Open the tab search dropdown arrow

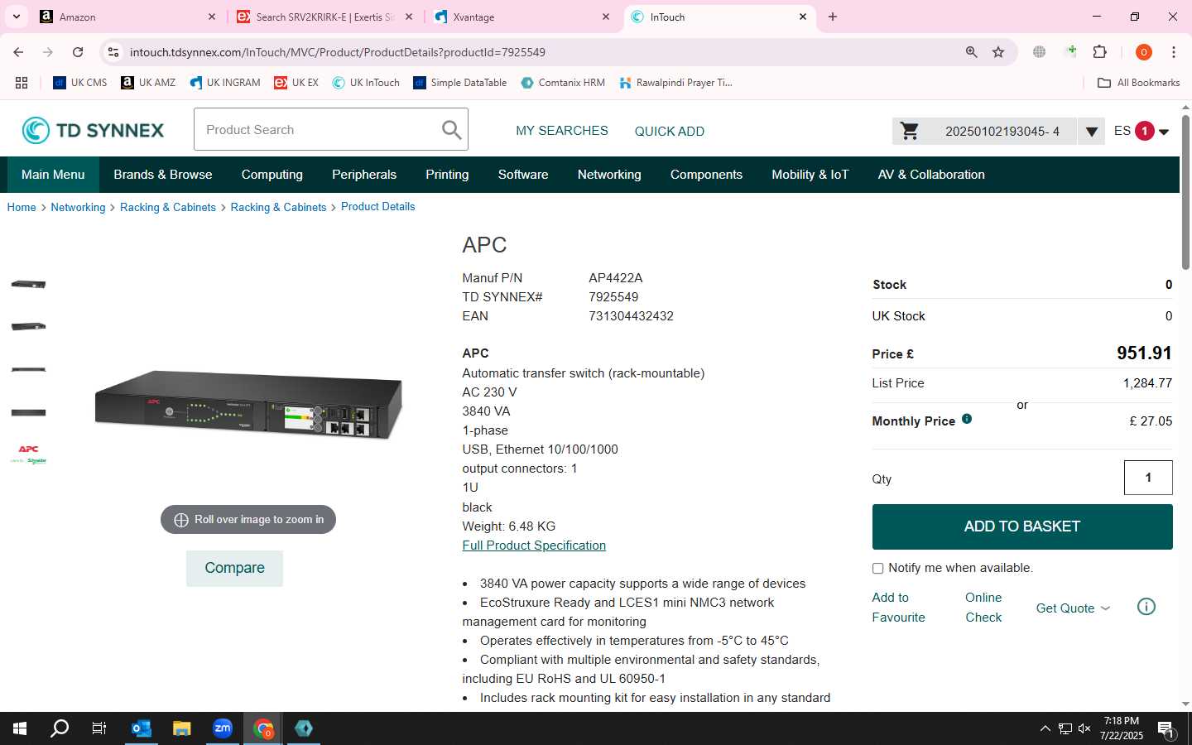16,17
